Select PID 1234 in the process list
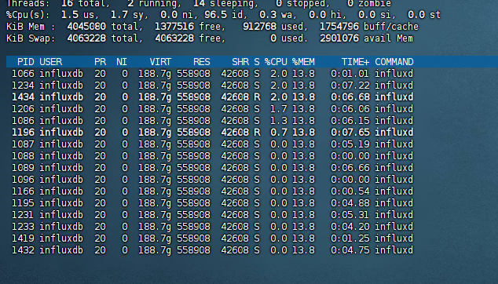Image resolution: width=498 pixels, height=284 pixels. (23, 86)
